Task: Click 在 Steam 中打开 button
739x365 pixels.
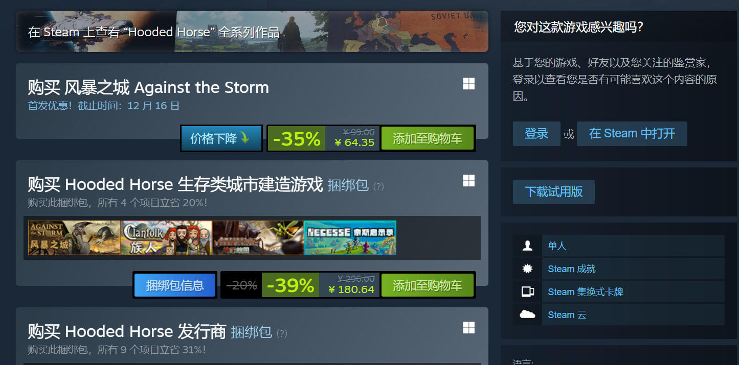Action: coord(632,134)
